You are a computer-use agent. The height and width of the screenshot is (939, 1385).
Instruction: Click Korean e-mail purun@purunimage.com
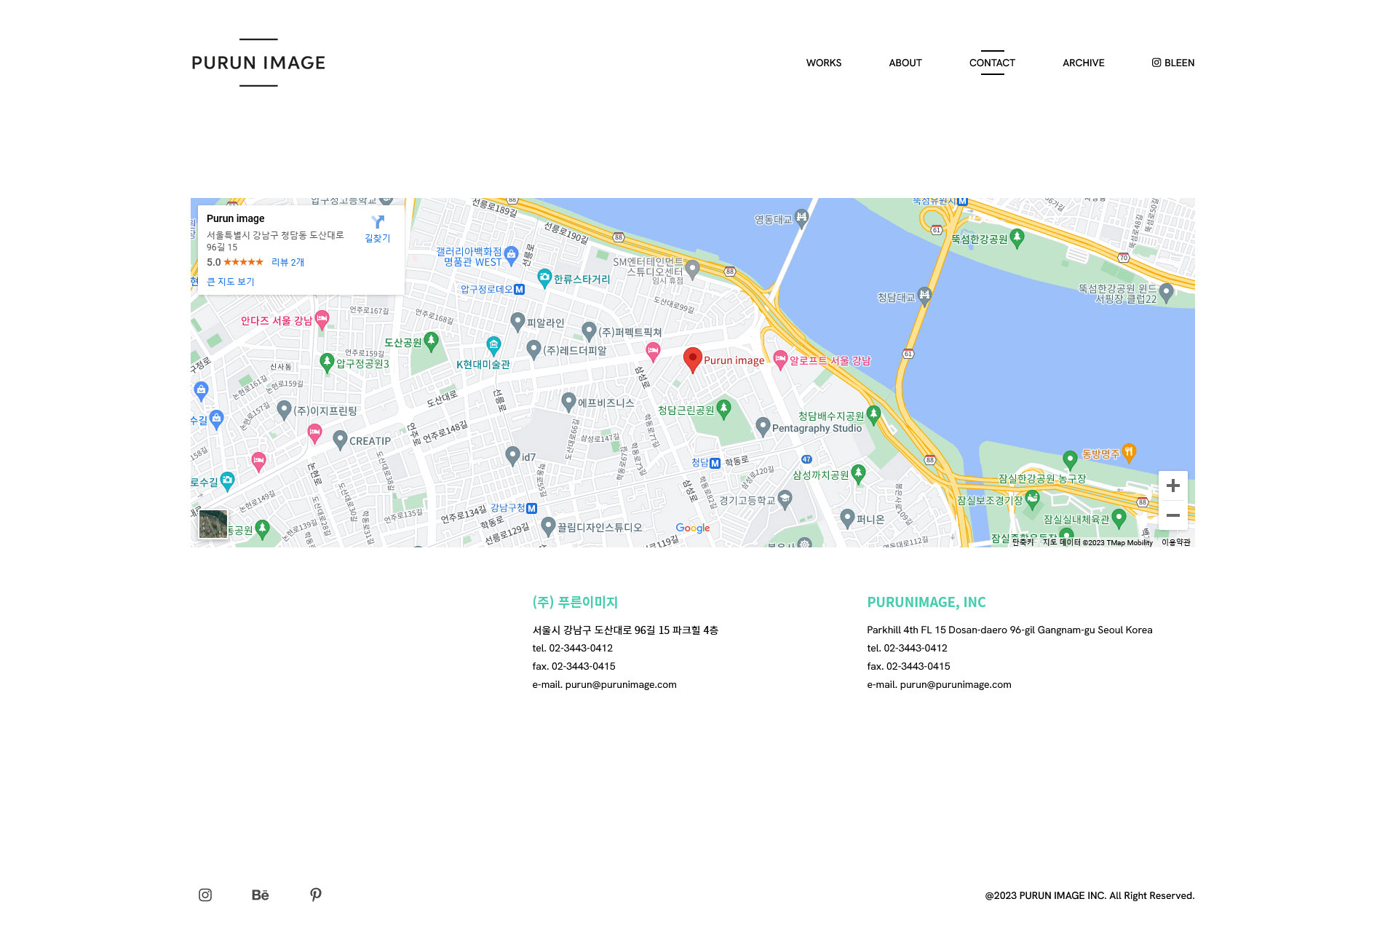[621, 684]
